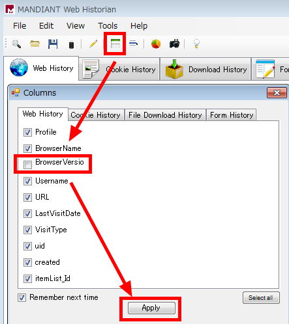The image size is (289, 324).
Task: Check the BrowserVersion column checkbox
Action: click(27, 165)
